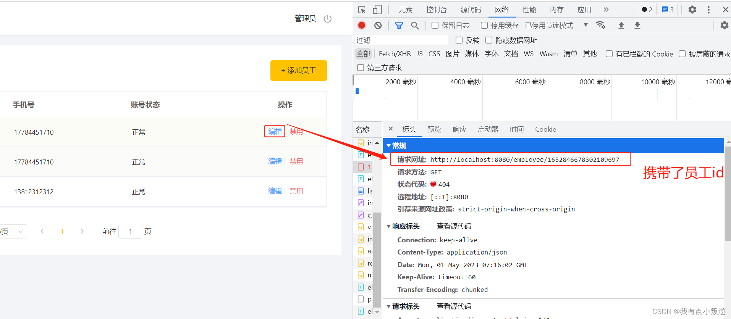Click the 添加员工 add employee button

(299, 71)
